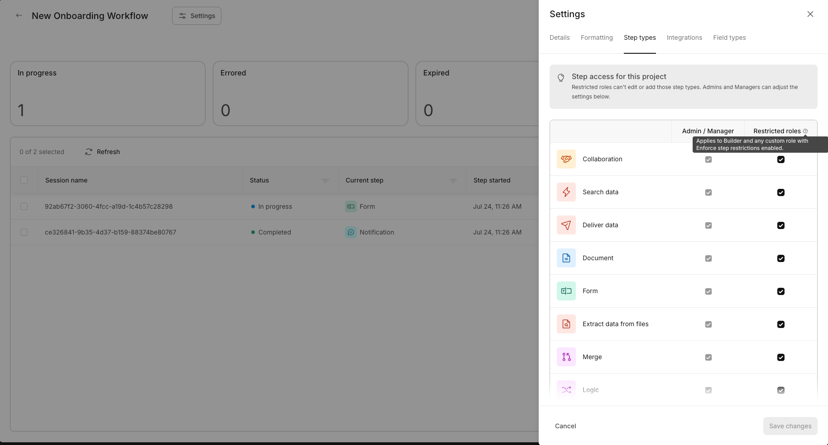Click the Collaboration step type icon
The width and height of the screenshot is (828, 445).
coord(566,159)
